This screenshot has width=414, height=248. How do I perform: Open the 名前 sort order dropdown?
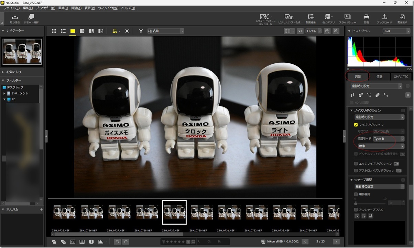[x=166, y=31]
